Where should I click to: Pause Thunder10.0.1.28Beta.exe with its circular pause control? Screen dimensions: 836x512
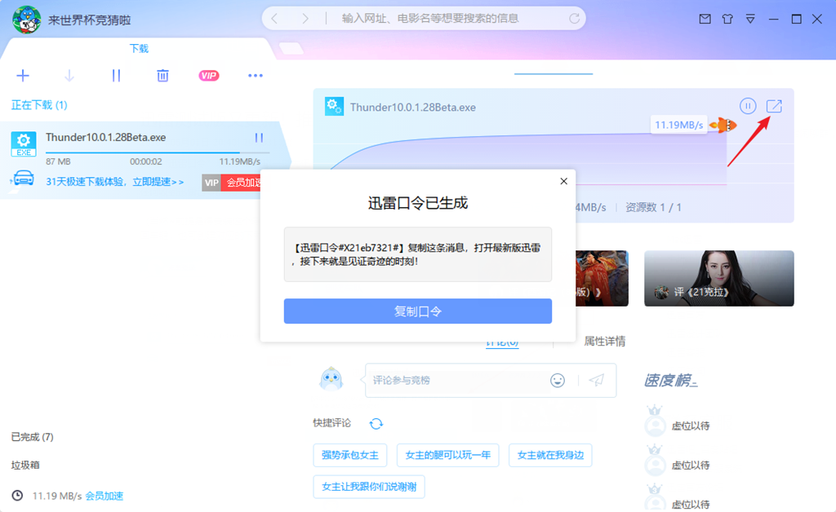point(748,105)
